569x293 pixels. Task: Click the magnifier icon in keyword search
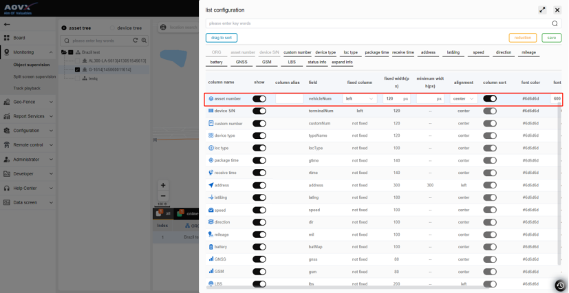pos(555,23)
